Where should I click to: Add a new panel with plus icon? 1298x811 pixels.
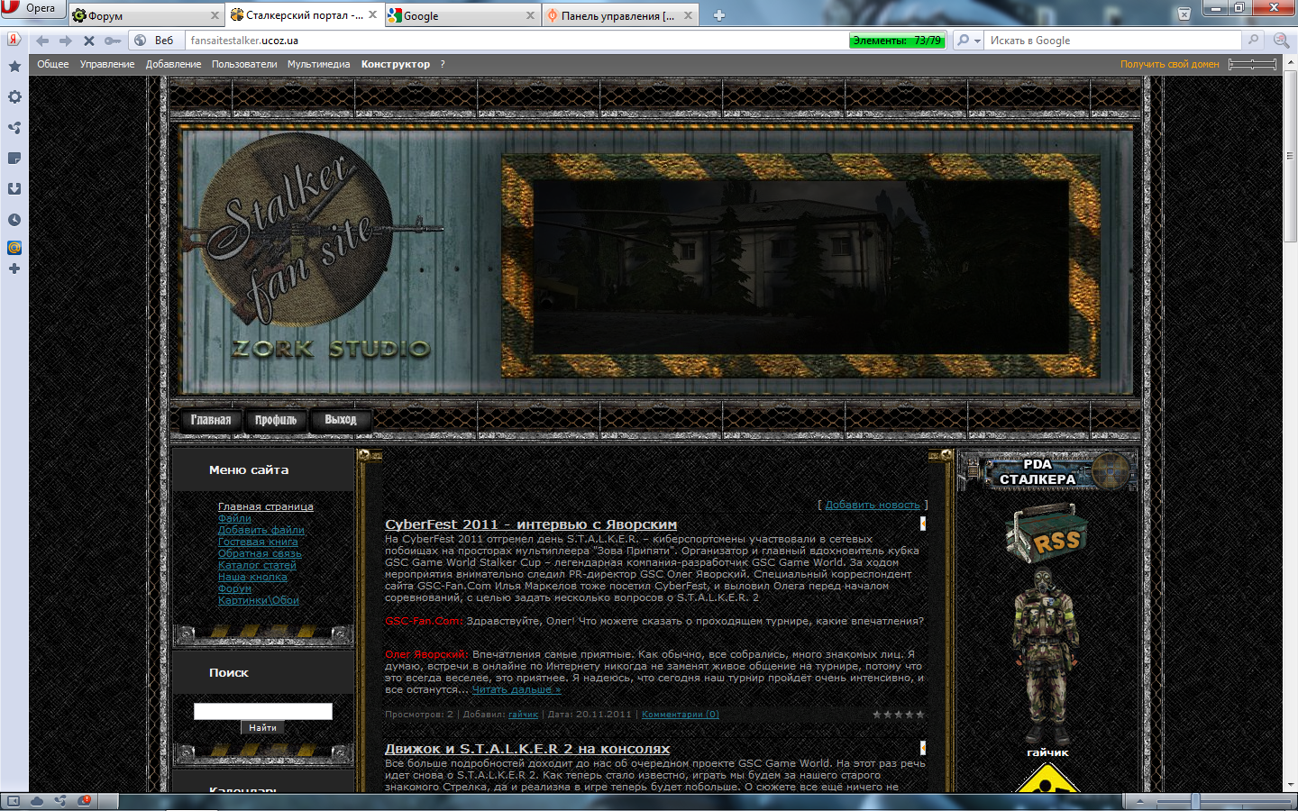pos(14,269)
